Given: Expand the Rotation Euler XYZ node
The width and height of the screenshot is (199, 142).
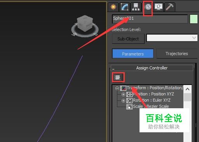Looking at the screenshot, I should coord(123,100).
